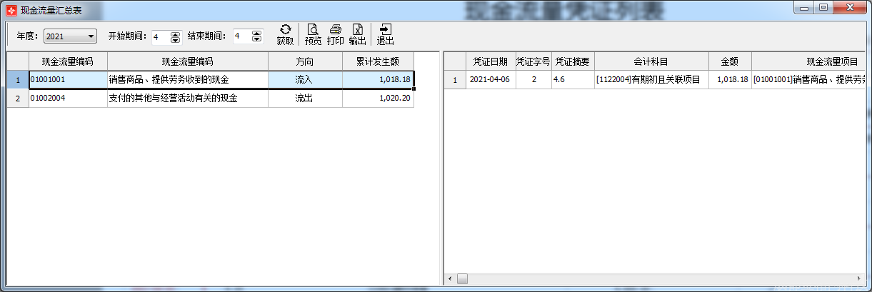Click the app icon in title bar
Image resolution: width=872 pixels, height=292 pixels.
tap(11, 10)
